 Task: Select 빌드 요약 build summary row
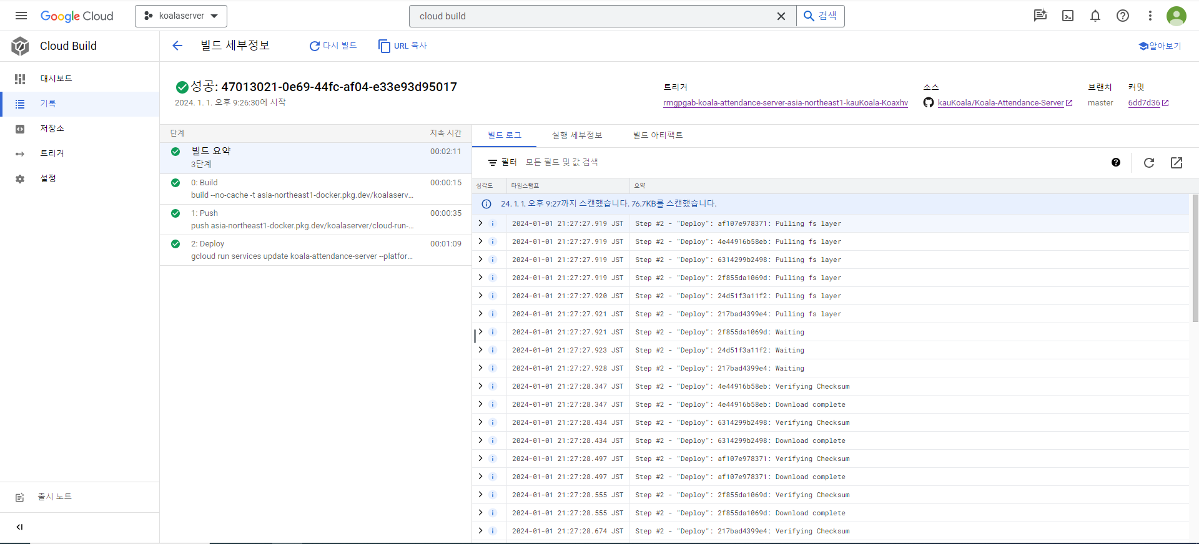[x=315, y=158]
